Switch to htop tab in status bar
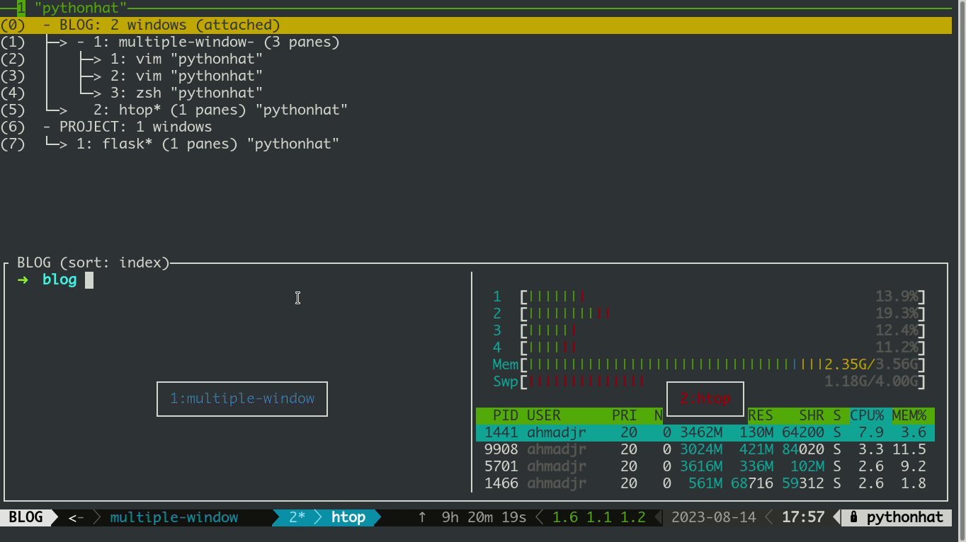Viewport: 966px width, 542px height. coord(348,517)
